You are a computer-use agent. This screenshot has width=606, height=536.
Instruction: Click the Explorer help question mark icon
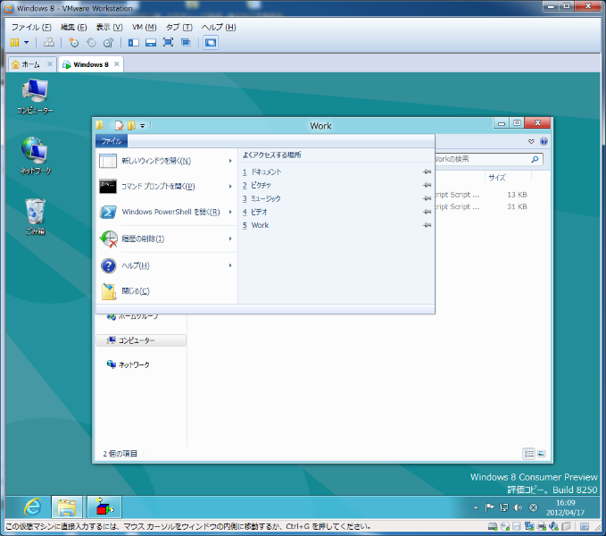click(x=544, y=141)
